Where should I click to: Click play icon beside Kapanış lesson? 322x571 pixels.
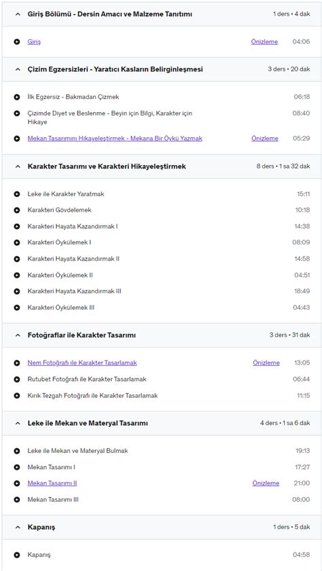(x=17, y=555)
